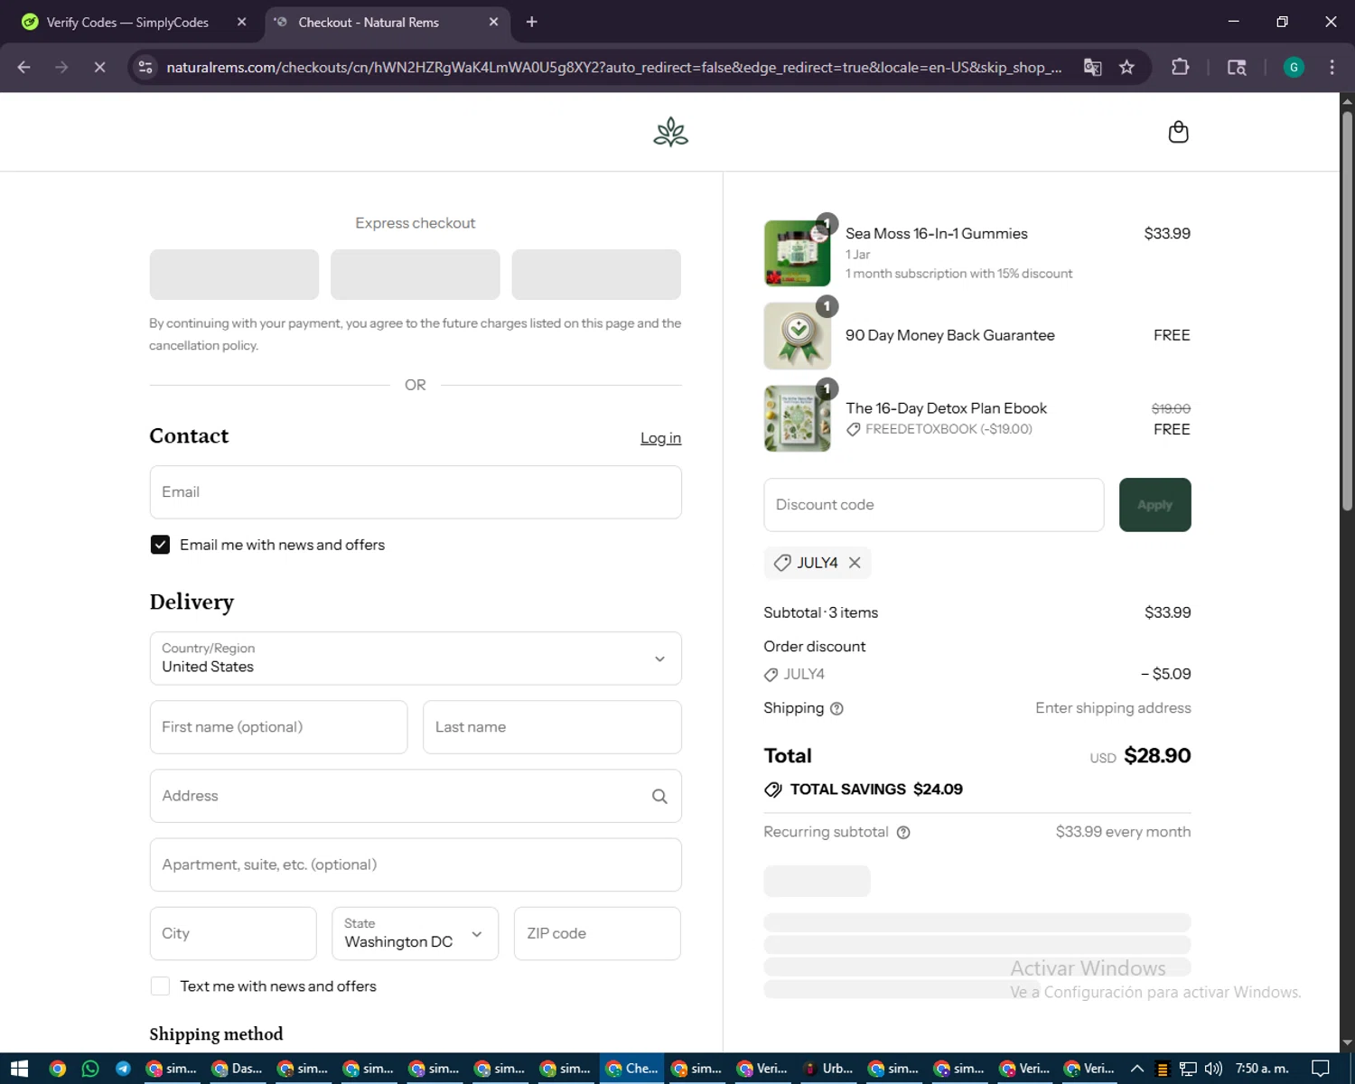This screenshot has height=1084, width=1355.
Task: Click the Address search magnifier icon
Action: 659,796
